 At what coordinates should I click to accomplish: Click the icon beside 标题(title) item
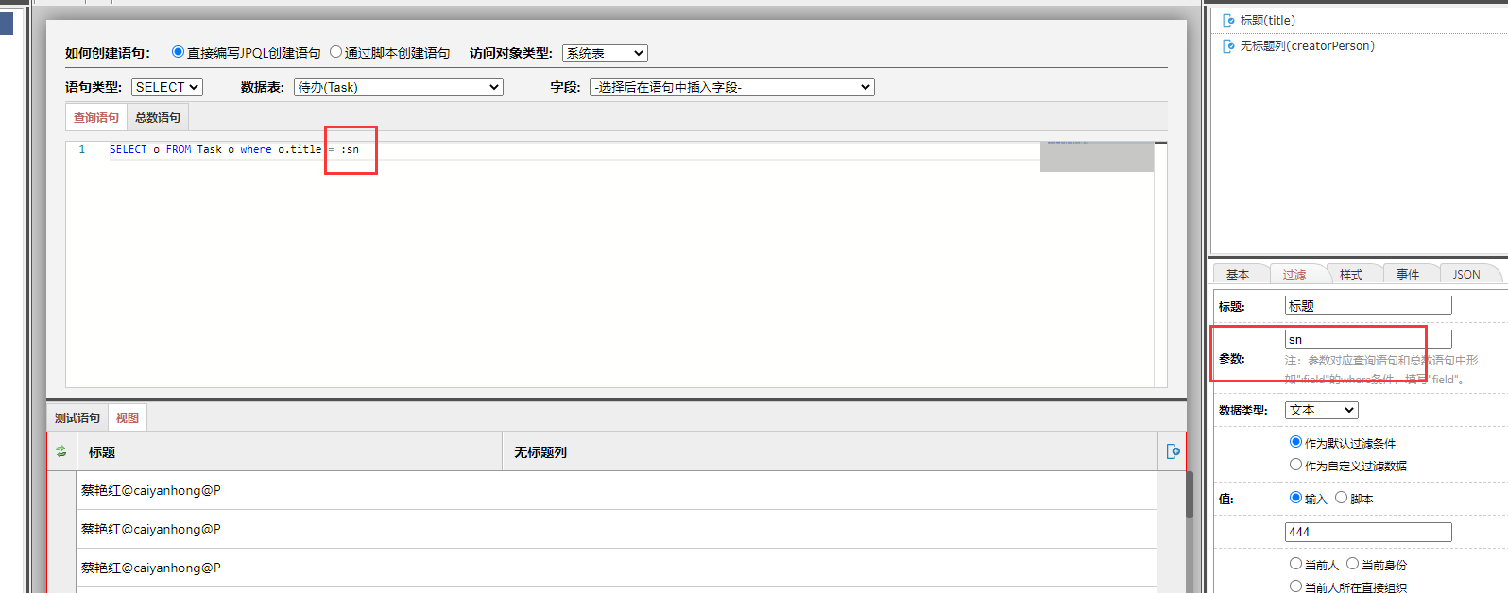coord(1228,21)
